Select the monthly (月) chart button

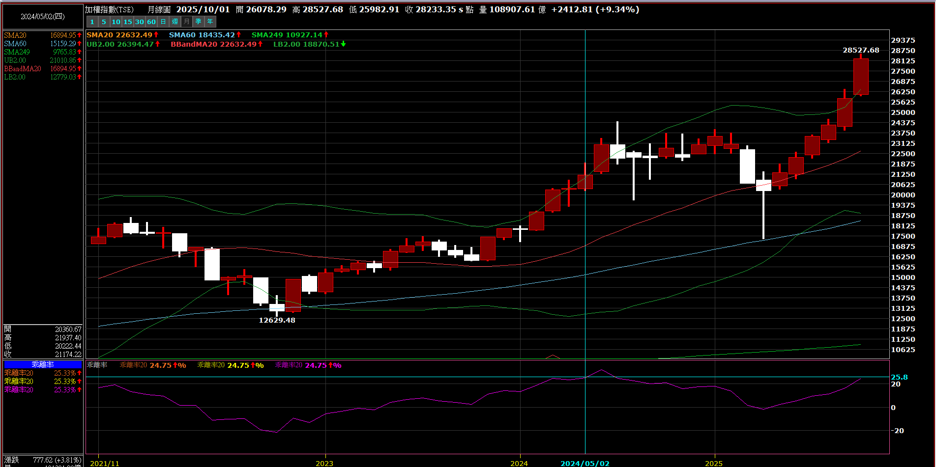tap(187, 22)
